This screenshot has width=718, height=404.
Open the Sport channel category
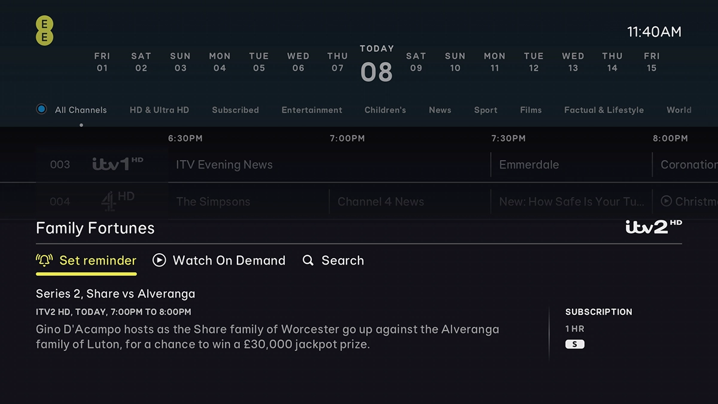(x=485, y=110)
